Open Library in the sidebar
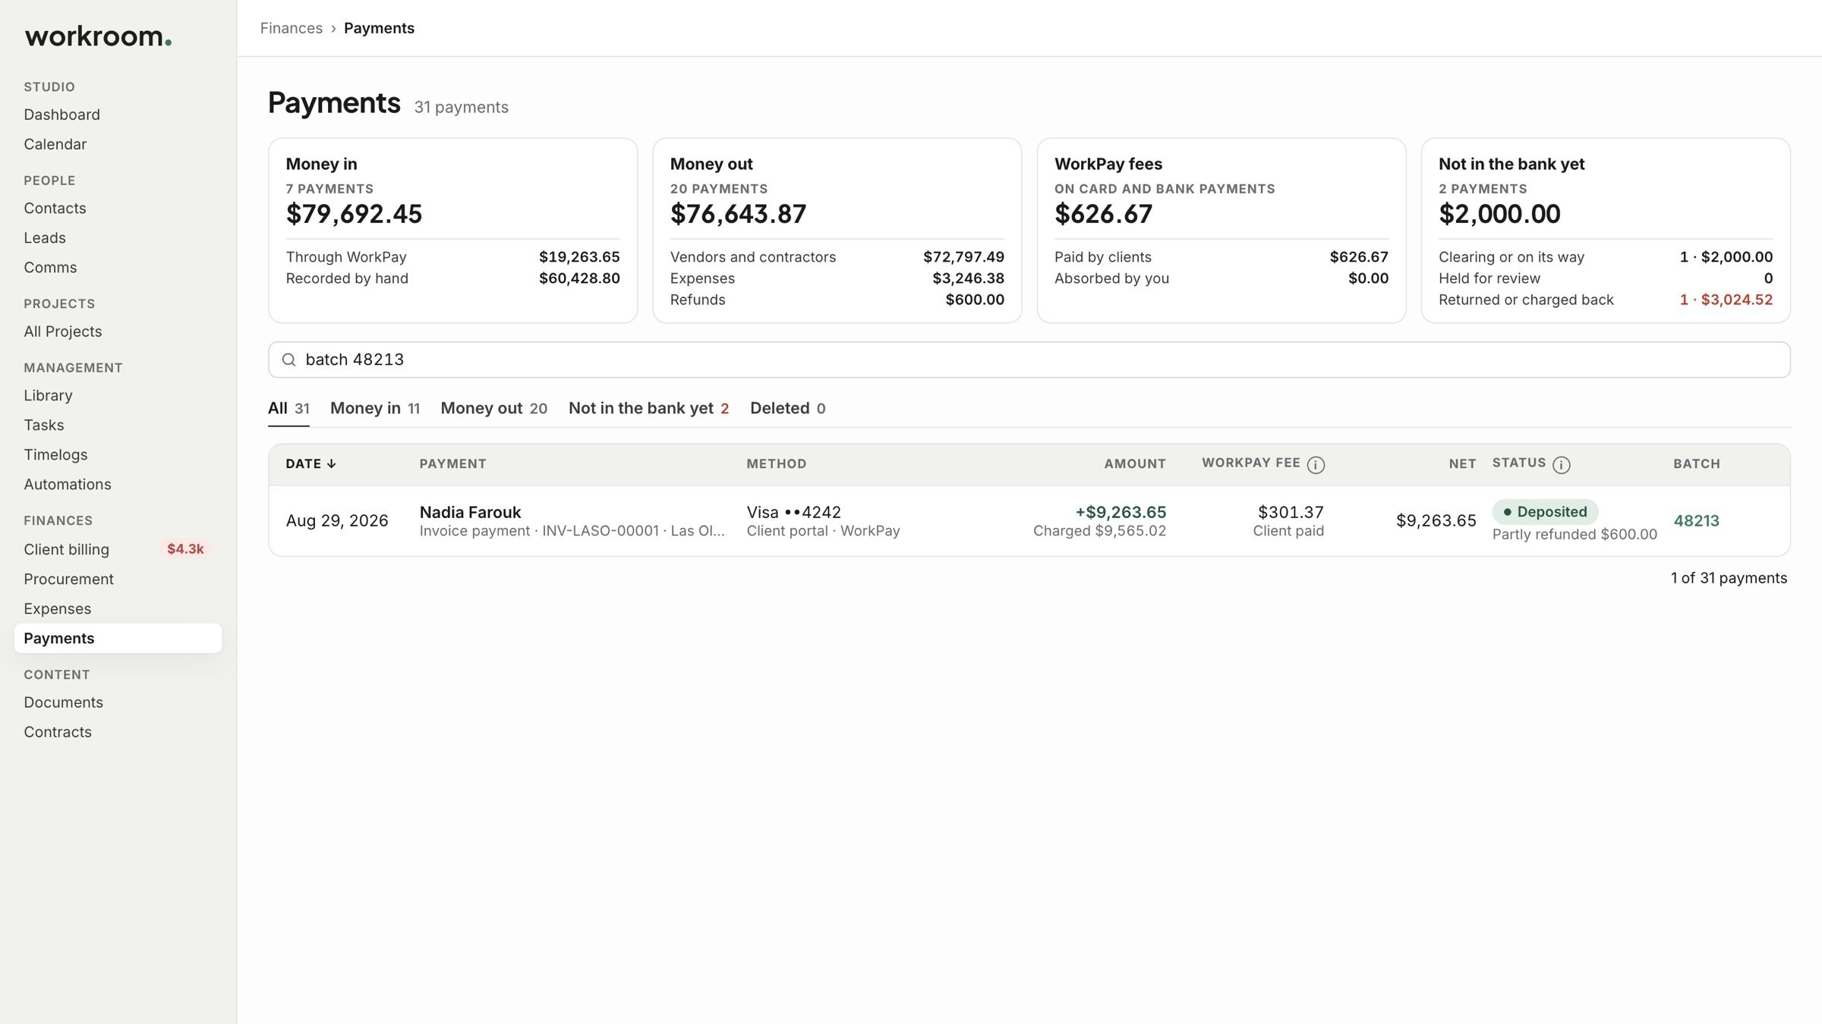Viewport: 1822px width, 1024px height. (48, 395)
